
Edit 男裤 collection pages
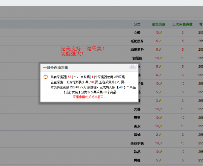160,160
